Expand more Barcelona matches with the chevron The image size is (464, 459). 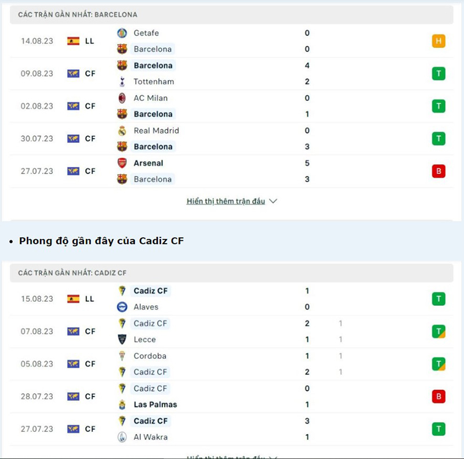[273, 201]
